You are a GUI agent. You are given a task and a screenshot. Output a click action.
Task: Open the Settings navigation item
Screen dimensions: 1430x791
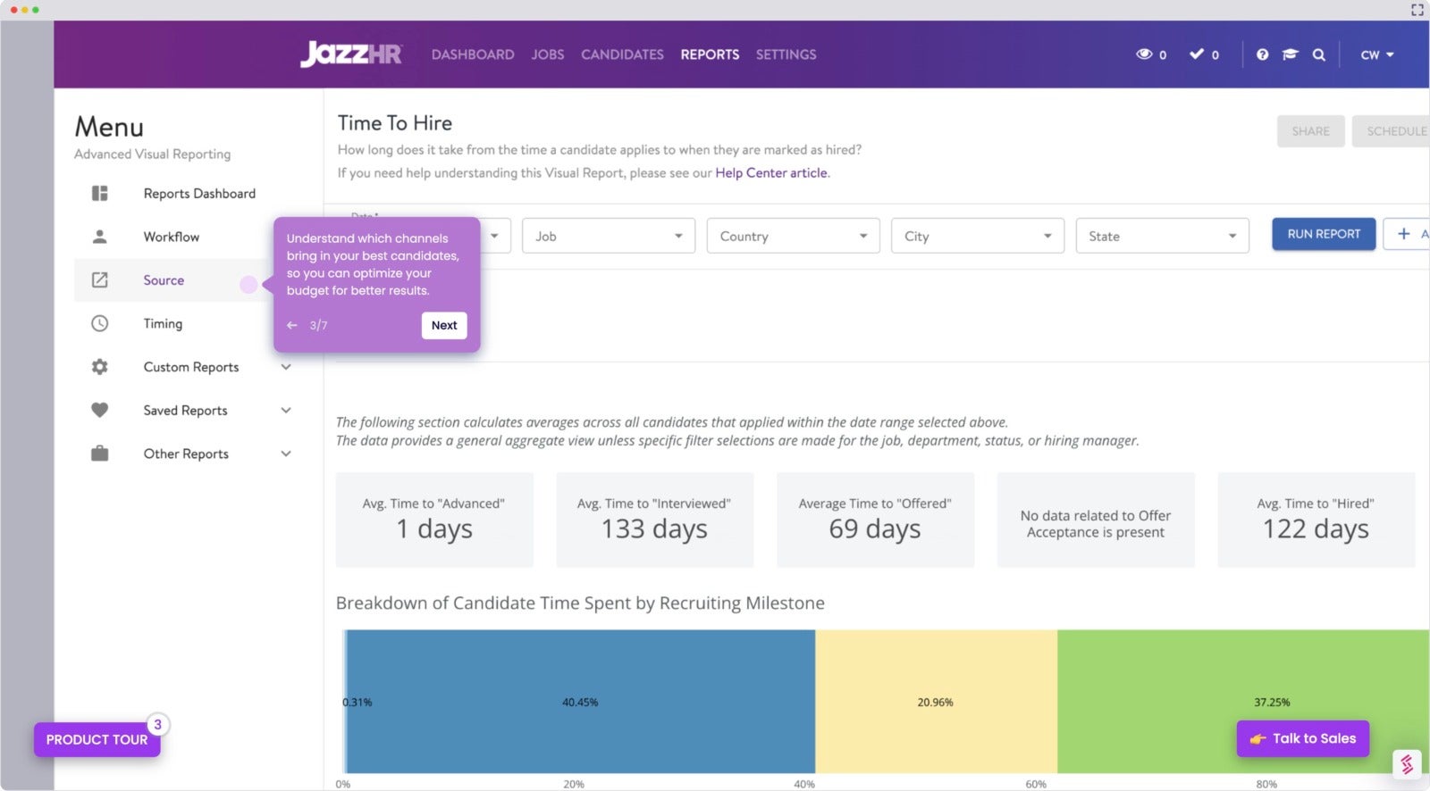[x=786, y=54]
